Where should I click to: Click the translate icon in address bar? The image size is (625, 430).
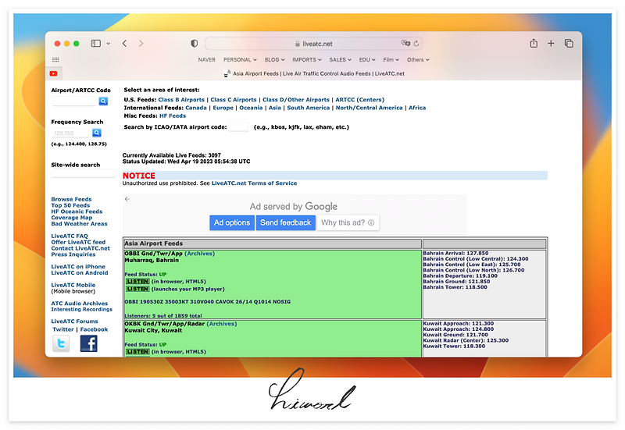coord(405,44)
